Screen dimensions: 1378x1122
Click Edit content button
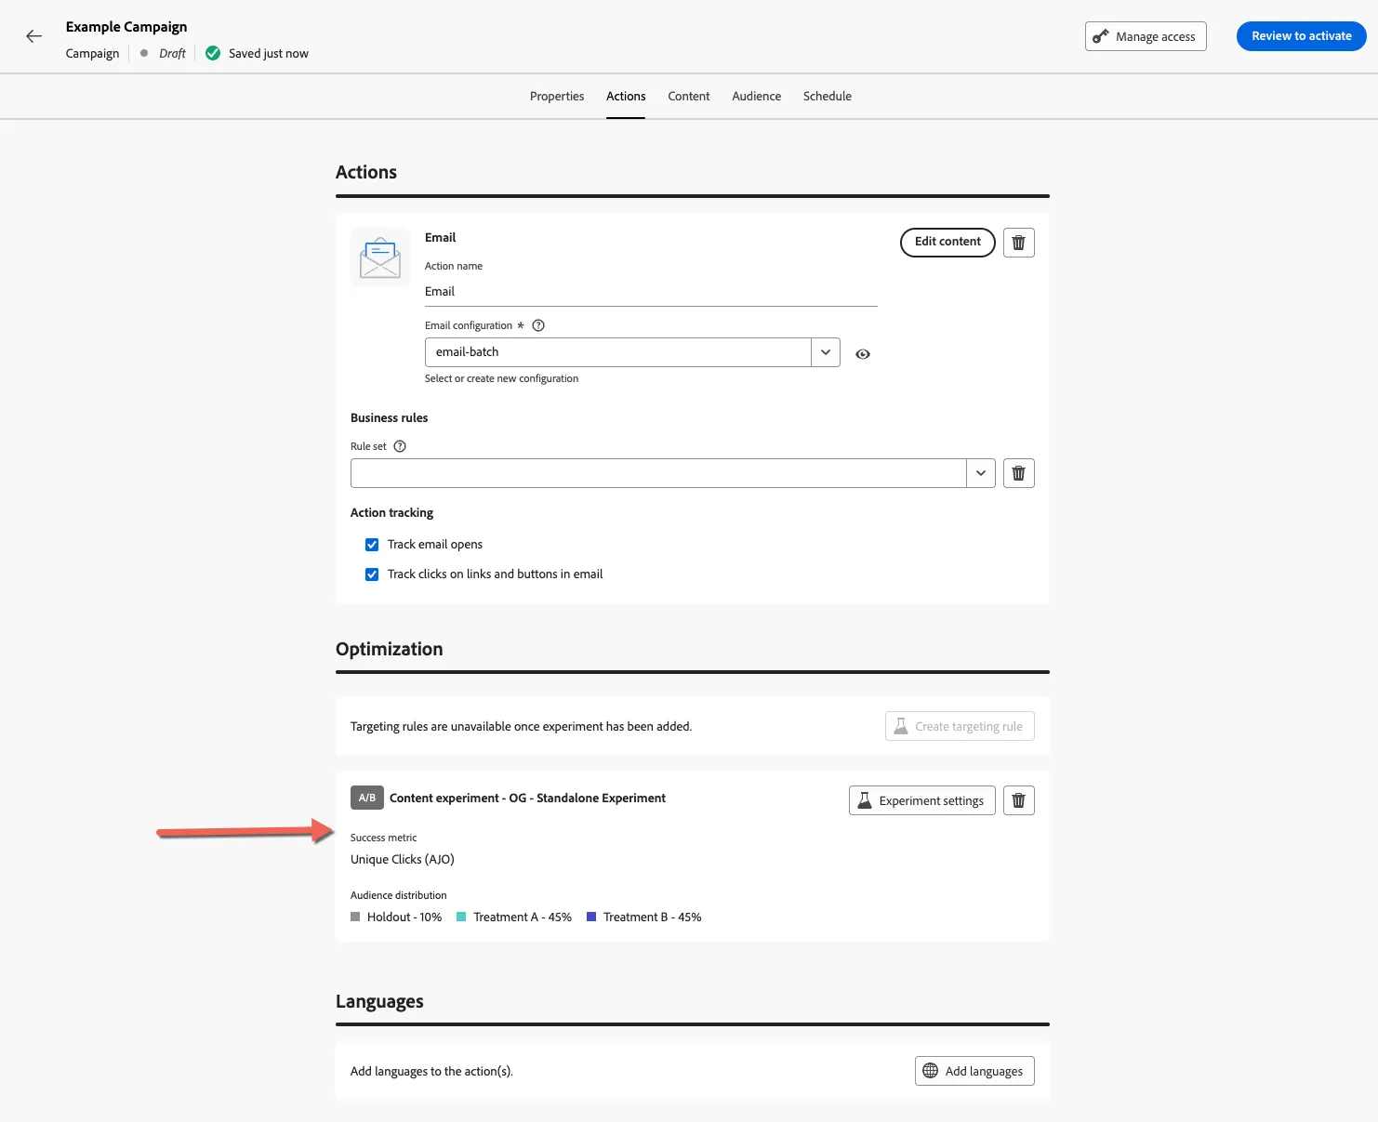point(947,242)
